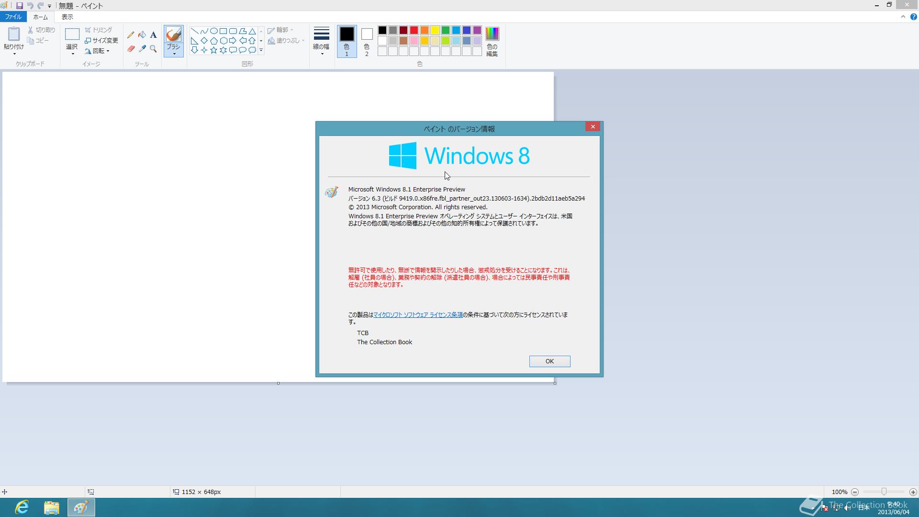
Task: Click the Undo arrow in the title bar
Action: click(30, 6)
